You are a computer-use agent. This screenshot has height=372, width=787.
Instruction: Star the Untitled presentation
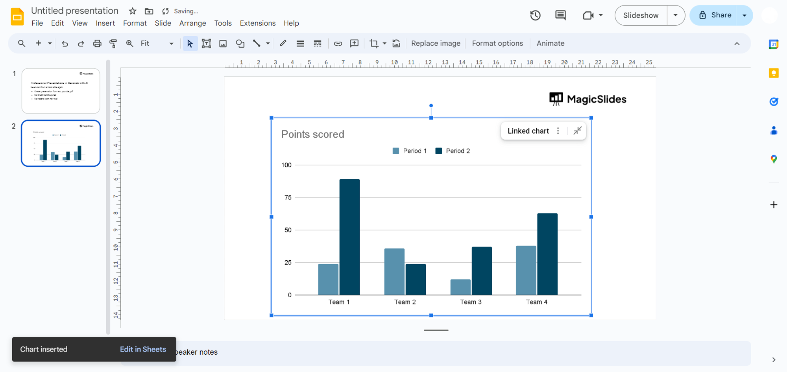click(x=133, y=11)
